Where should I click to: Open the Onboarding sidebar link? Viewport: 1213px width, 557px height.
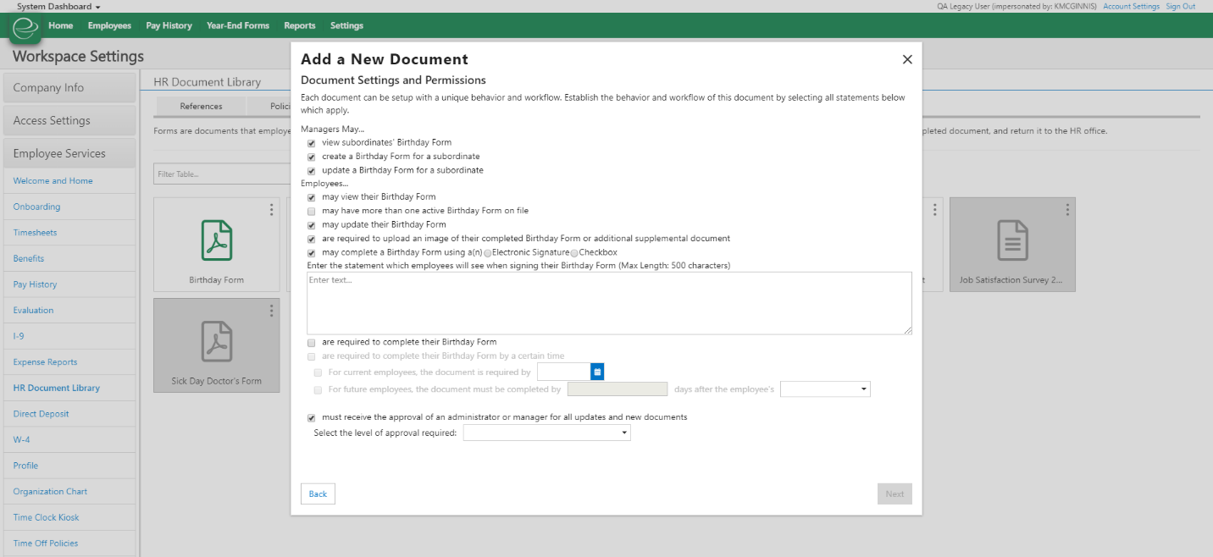(37, 207)
